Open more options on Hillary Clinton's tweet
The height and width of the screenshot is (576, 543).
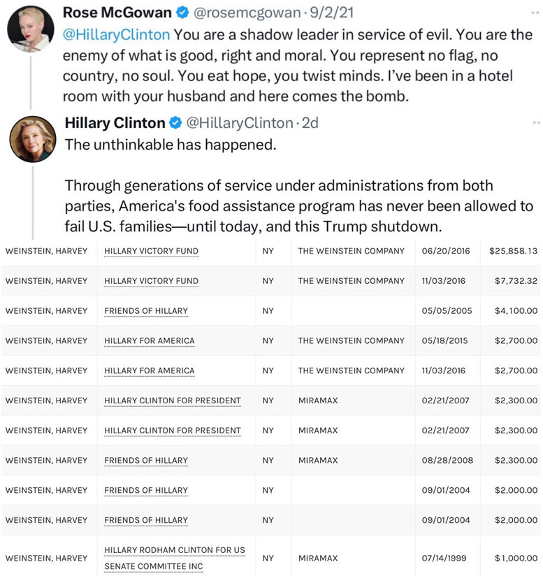tap(536, 122)
